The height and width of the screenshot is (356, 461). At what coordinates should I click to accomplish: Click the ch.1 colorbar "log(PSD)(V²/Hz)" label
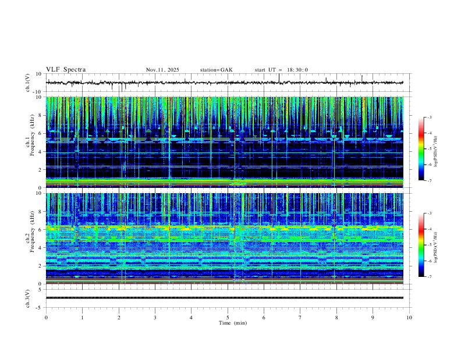point(436,151)
